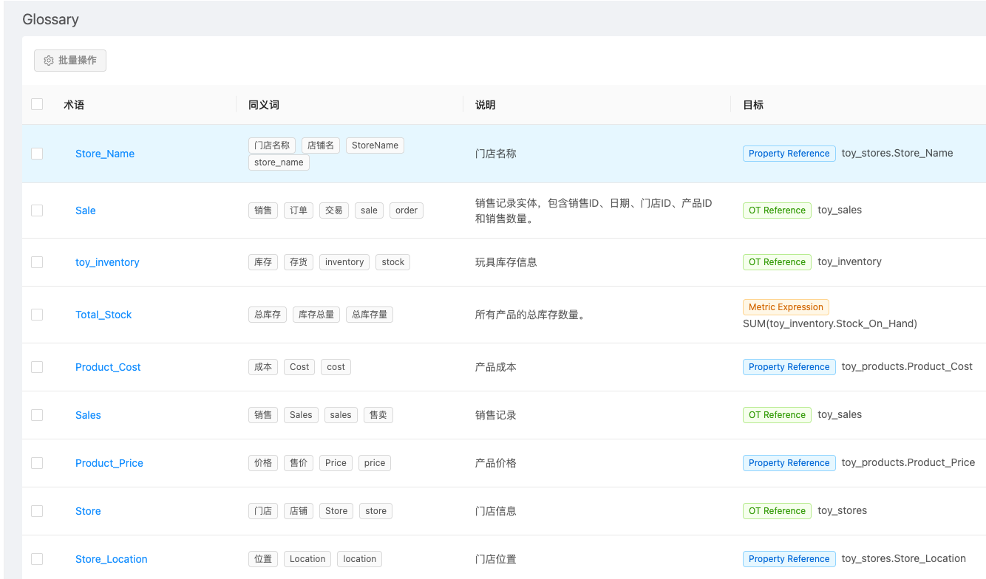Open the Sale term link
The height and width of the screenshot is (579, 986).
click(86, 210)
